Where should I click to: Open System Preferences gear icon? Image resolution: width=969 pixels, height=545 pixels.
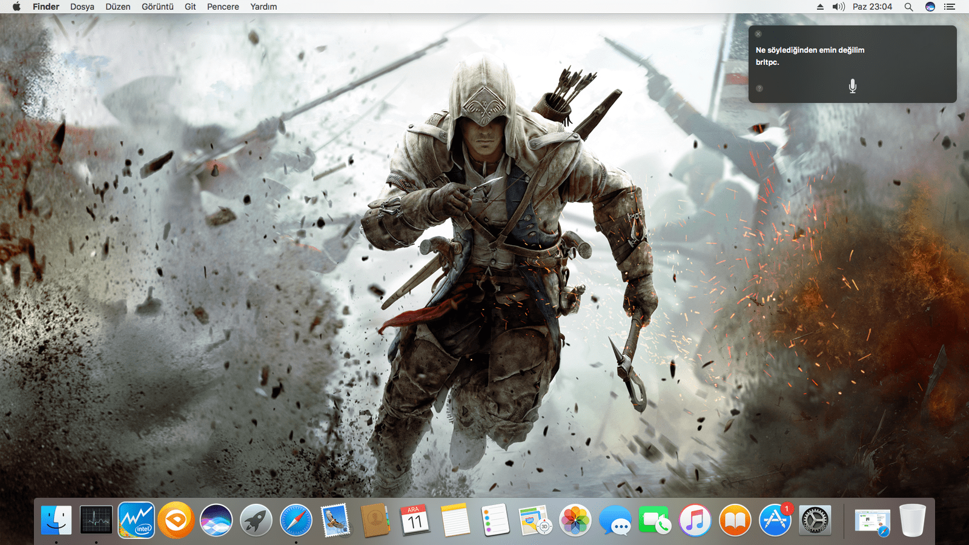click(x=815, y=520)
